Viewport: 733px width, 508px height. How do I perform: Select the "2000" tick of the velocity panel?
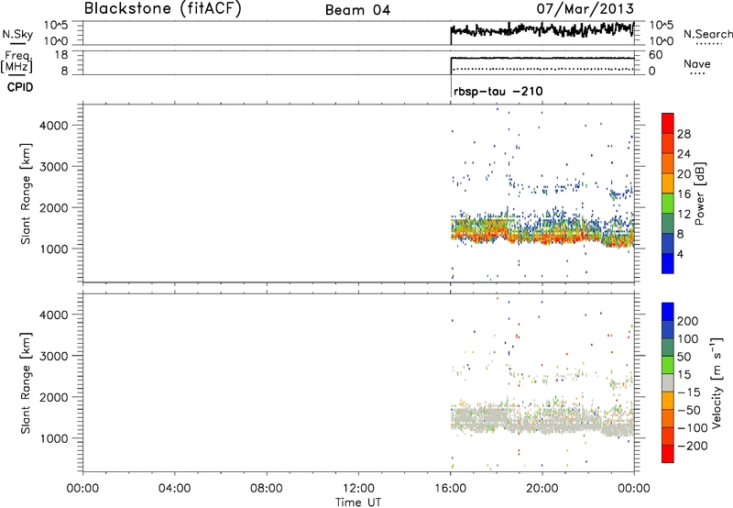[53, 397]
